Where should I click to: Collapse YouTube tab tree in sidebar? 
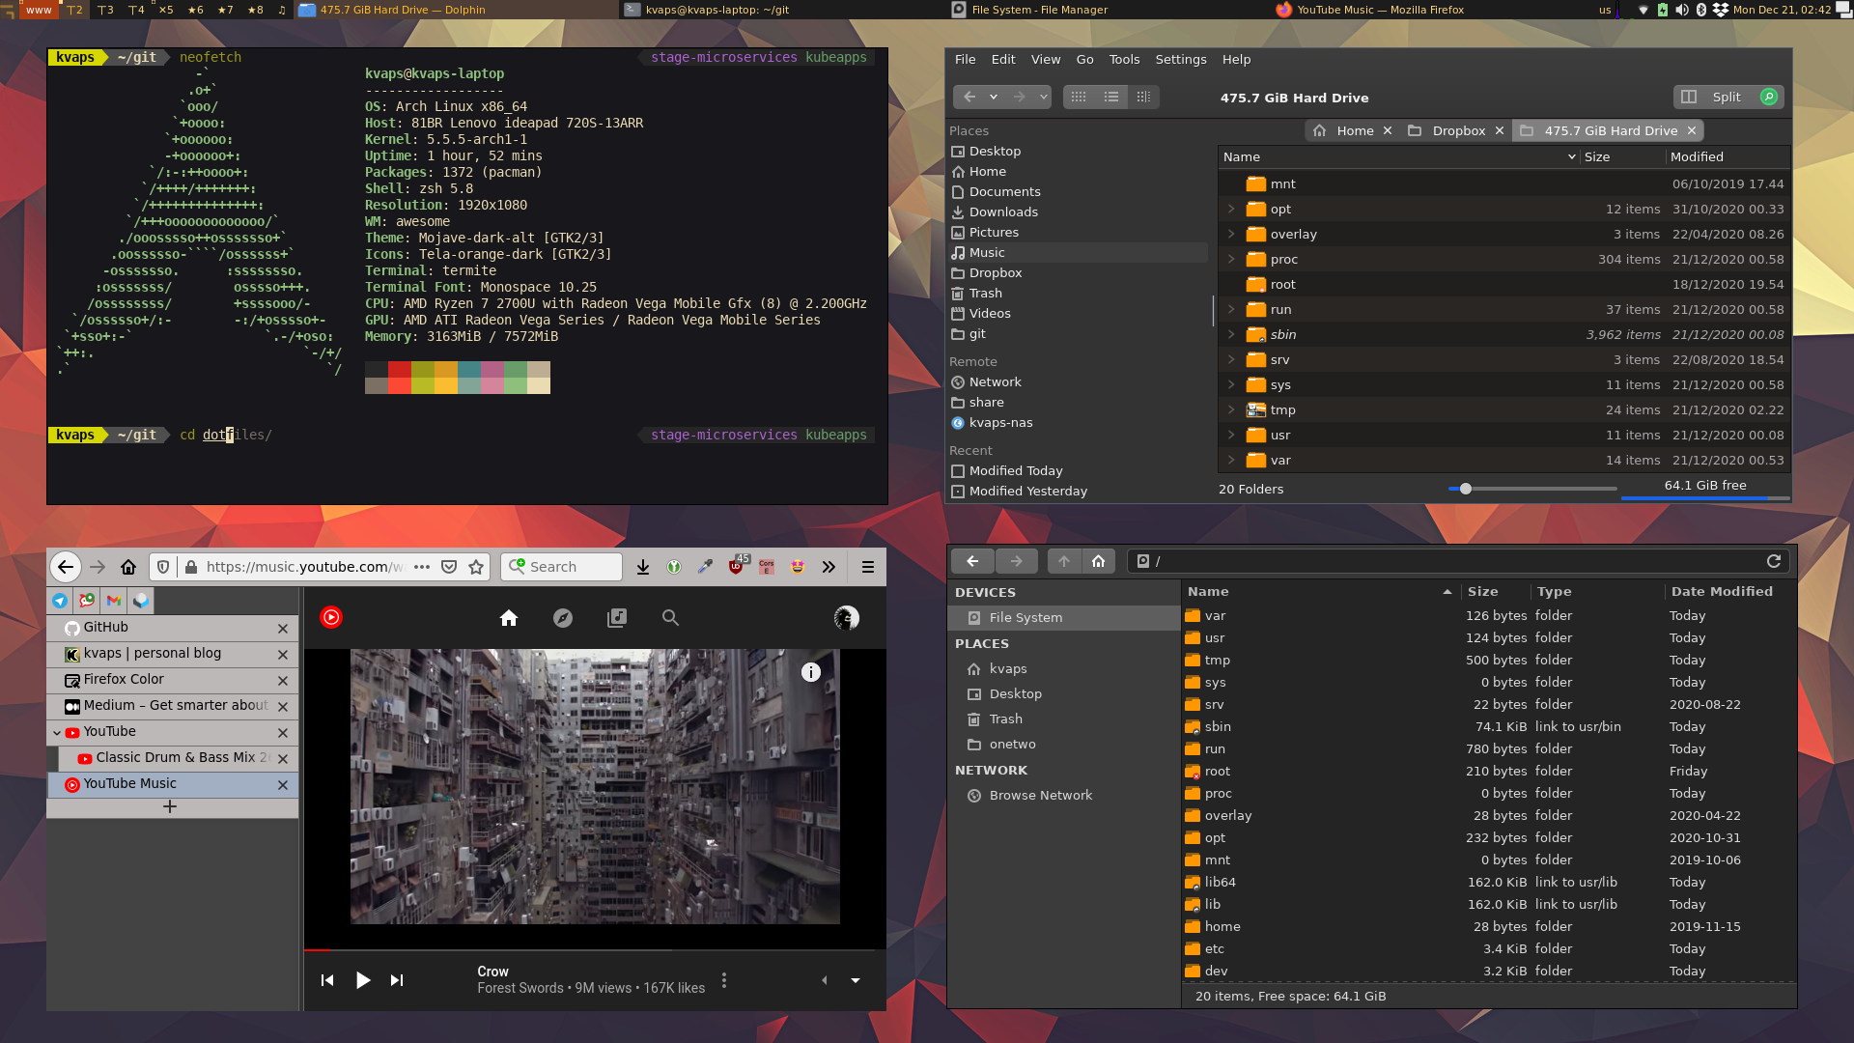coord(57,732)
